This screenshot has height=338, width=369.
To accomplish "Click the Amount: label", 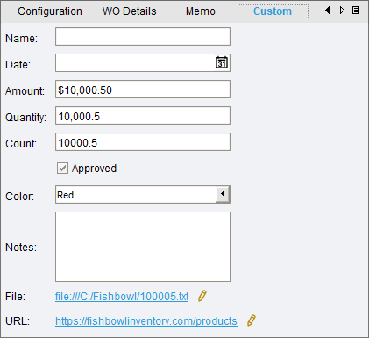I will point(25,91).
